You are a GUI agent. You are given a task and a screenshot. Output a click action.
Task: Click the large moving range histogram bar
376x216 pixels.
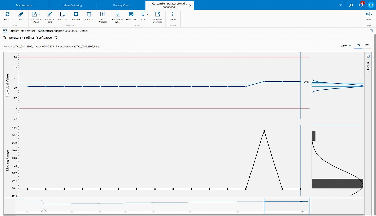[337, 184]
